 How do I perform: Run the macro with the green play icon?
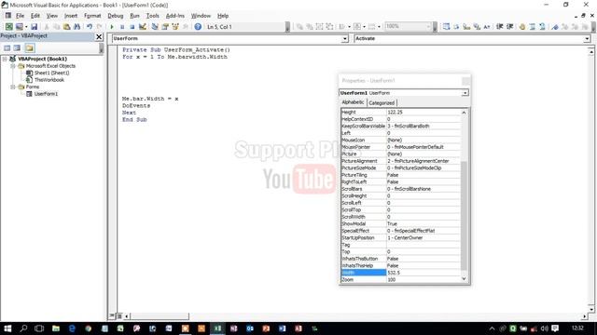[112, 27]
